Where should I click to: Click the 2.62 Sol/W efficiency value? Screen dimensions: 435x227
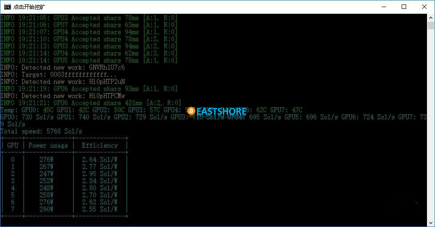[100, 202]
